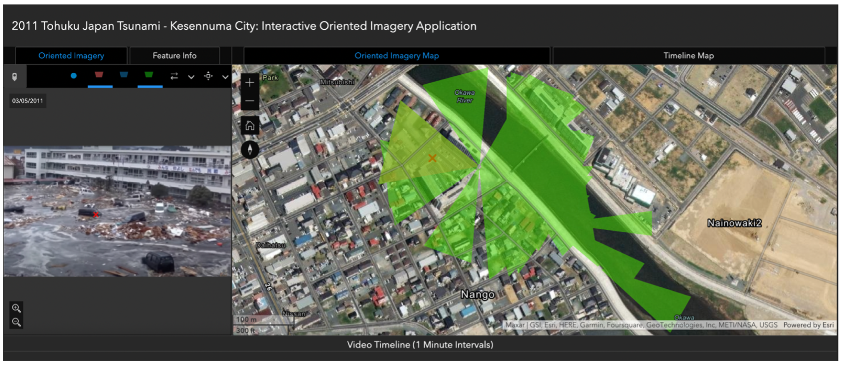This screenshot has height=367, width=843.
Task: Toggle the green footprint coverage overlay
Action: tap(149, 75)
